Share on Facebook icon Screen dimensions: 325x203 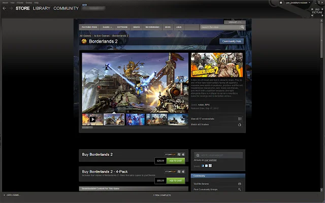pyautogui.click(x=203, y=166)
